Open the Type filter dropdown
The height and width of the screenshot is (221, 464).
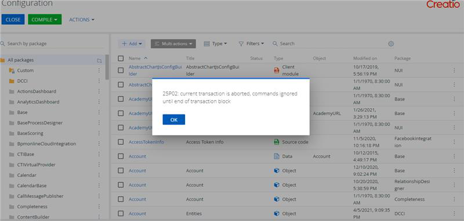(x=215, y=43)
